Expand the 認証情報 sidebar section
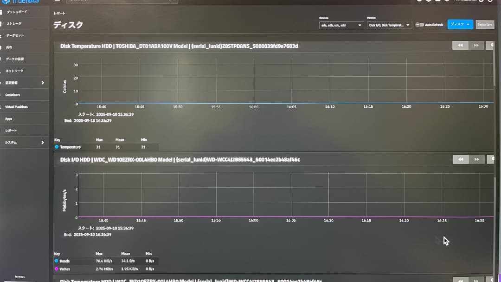 [x=23, y=83]
